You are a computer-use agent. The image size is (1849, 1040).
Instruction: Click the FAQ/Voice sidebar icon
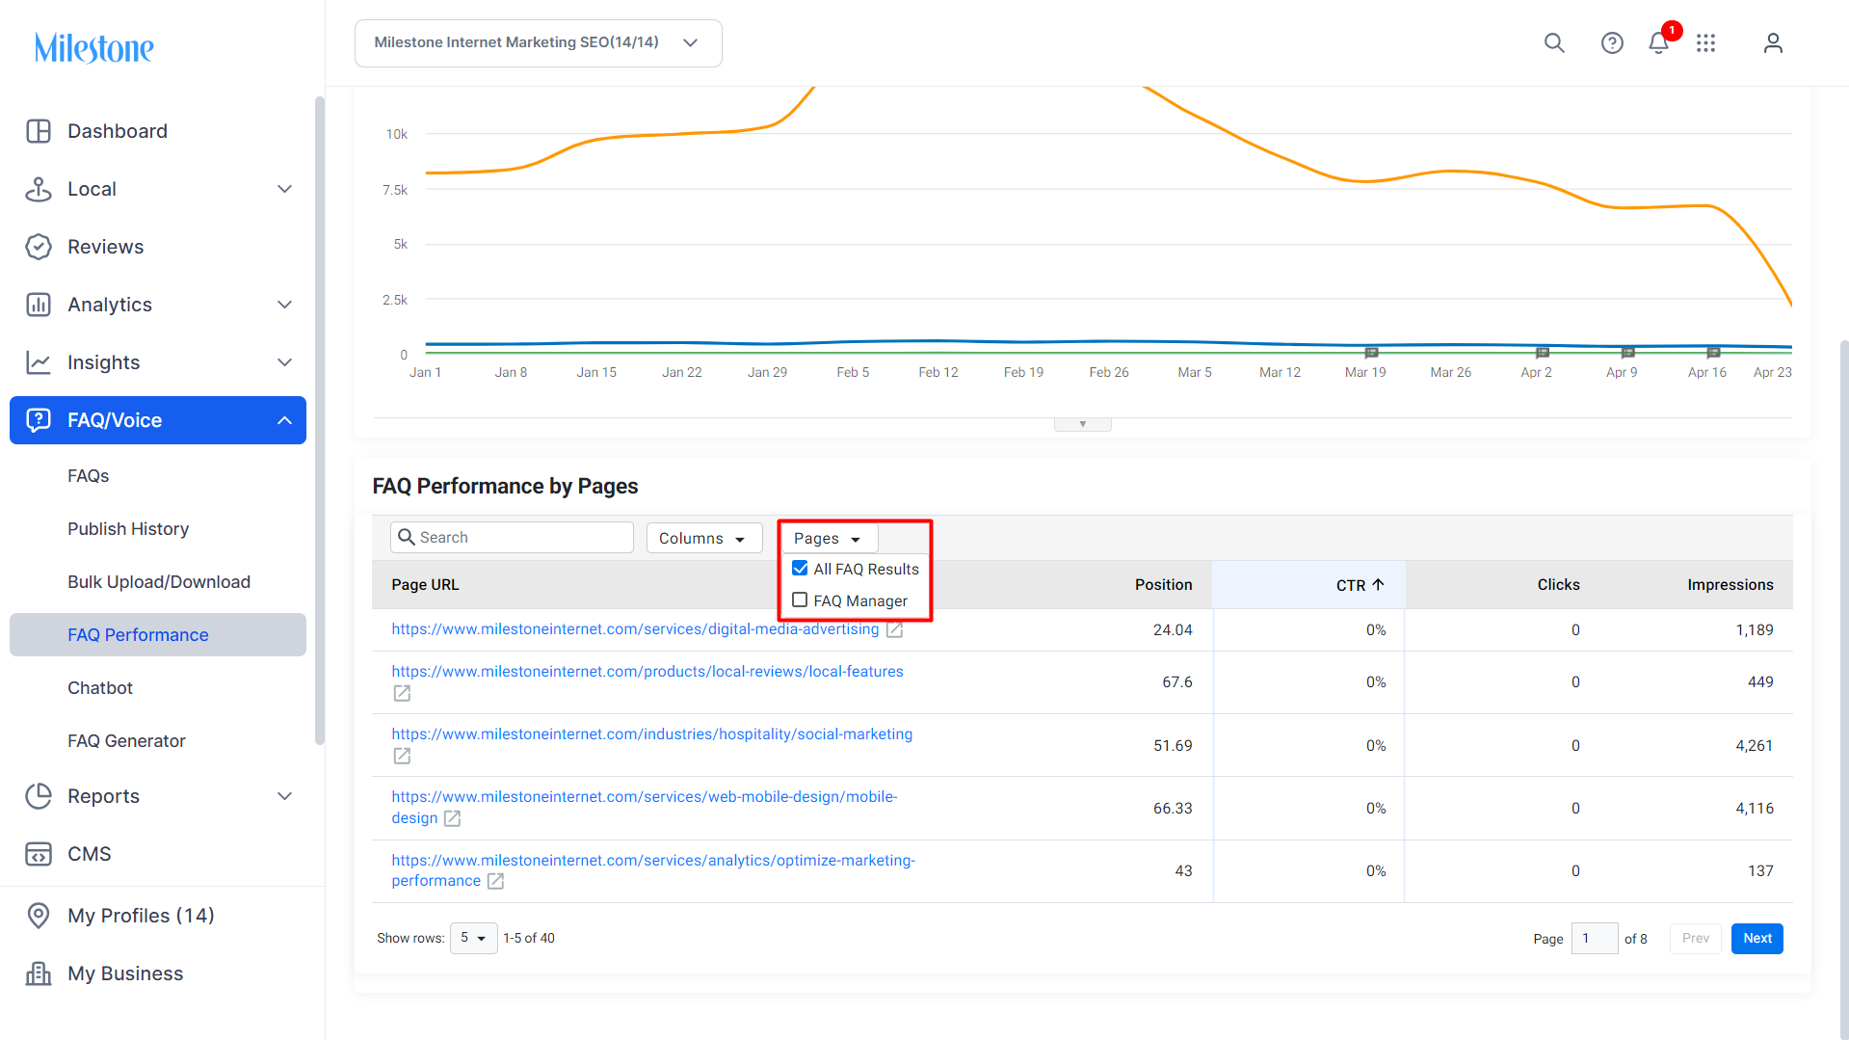coord(39,420)
